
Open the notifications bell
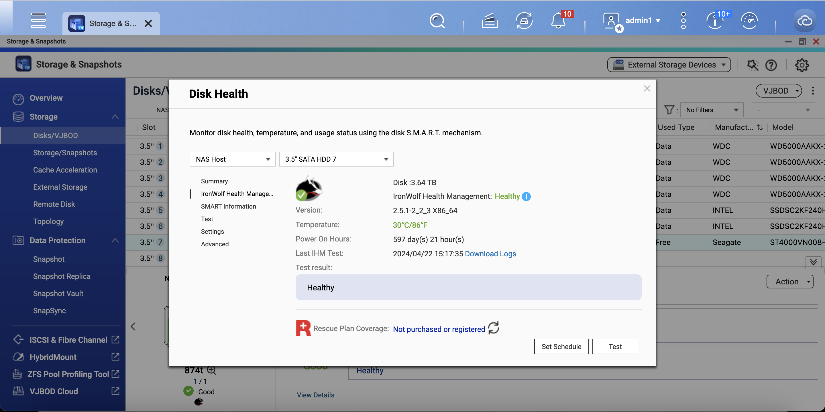click(x=558, y=21)
